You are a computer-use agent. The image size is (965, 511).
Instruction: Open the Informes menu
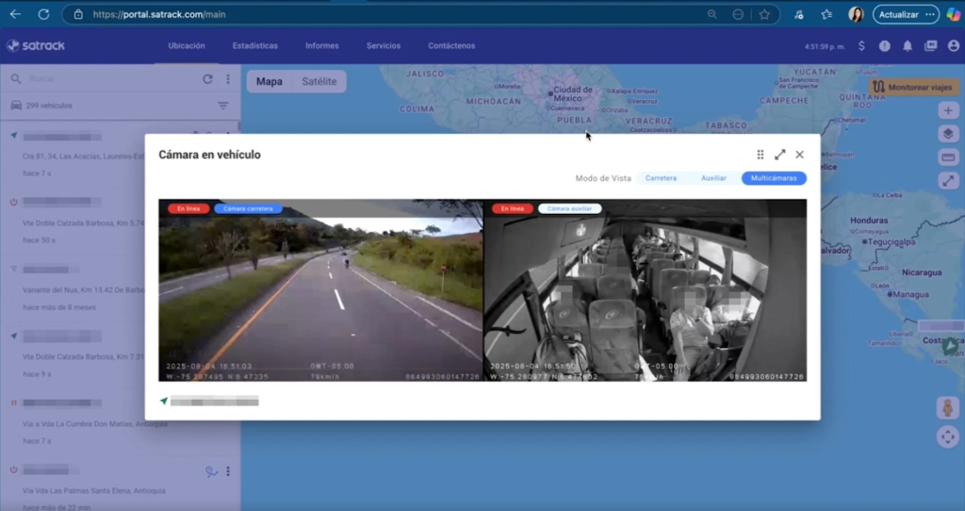322,45
